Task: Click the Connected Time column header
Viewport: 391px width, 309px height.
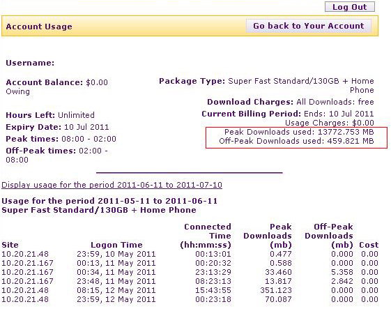Action: pos(206,236)
